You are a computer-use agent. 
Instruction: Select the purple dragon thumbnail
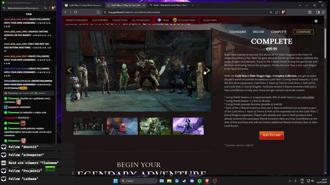tap(188, 126)
